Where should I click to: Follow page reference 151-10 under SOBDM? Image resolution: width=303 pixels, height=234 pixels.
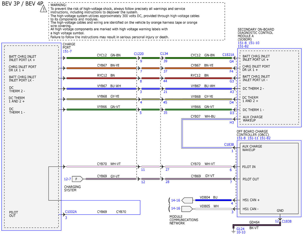click(x=254, y=43)
